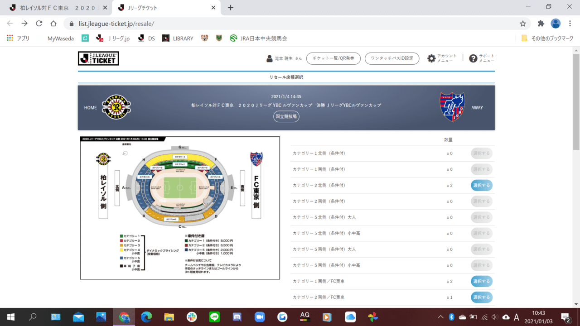Go back with the browser back arrow
The width and height of the screenshot is (580, 326).
(x=10, y=23)
